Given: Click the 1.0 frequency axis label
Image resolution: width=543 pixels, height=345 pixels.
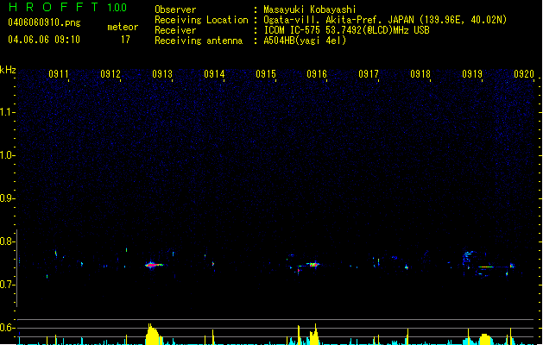Looking at the screenshot, I should 8,155.
